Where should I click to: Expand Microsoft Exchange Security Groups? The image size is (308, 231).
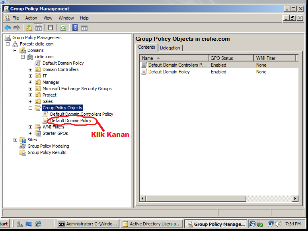[x=31, y=89]
